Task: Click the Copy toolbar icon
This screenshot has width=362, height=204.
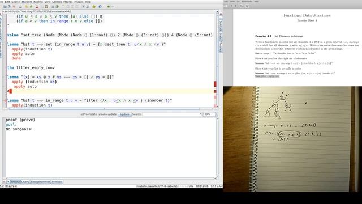Action: tap(42, 7)
